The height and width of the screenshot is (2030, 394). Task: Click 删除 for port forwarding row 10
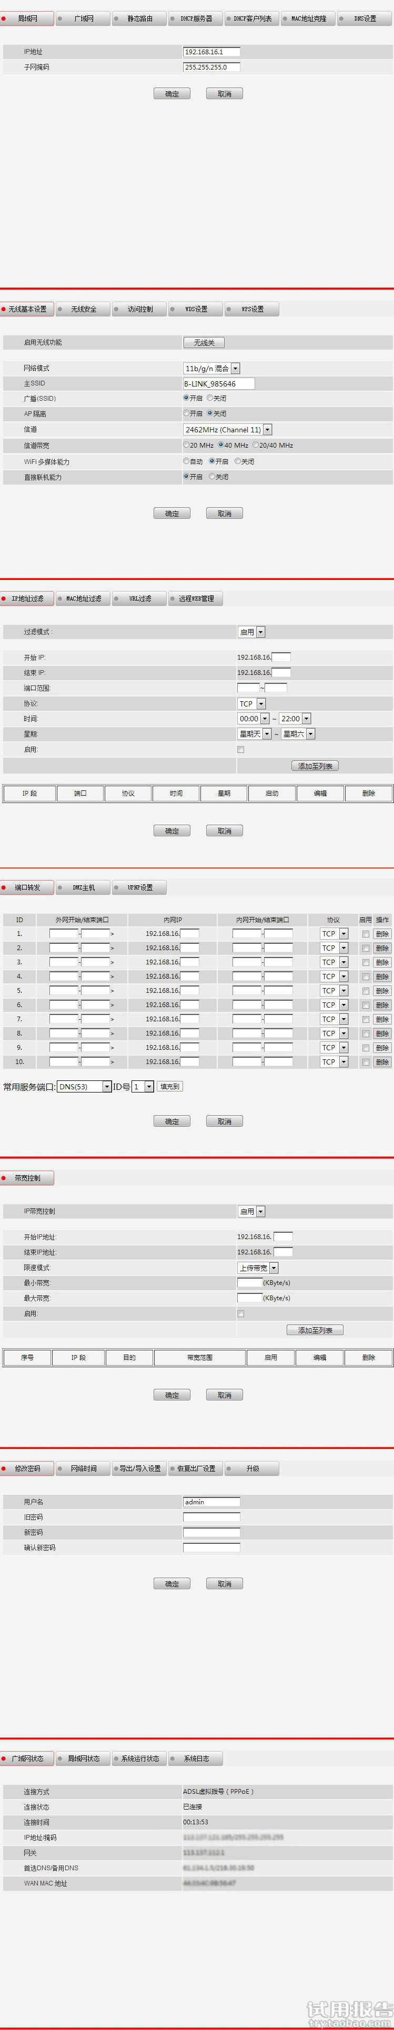coord(382,1061)
